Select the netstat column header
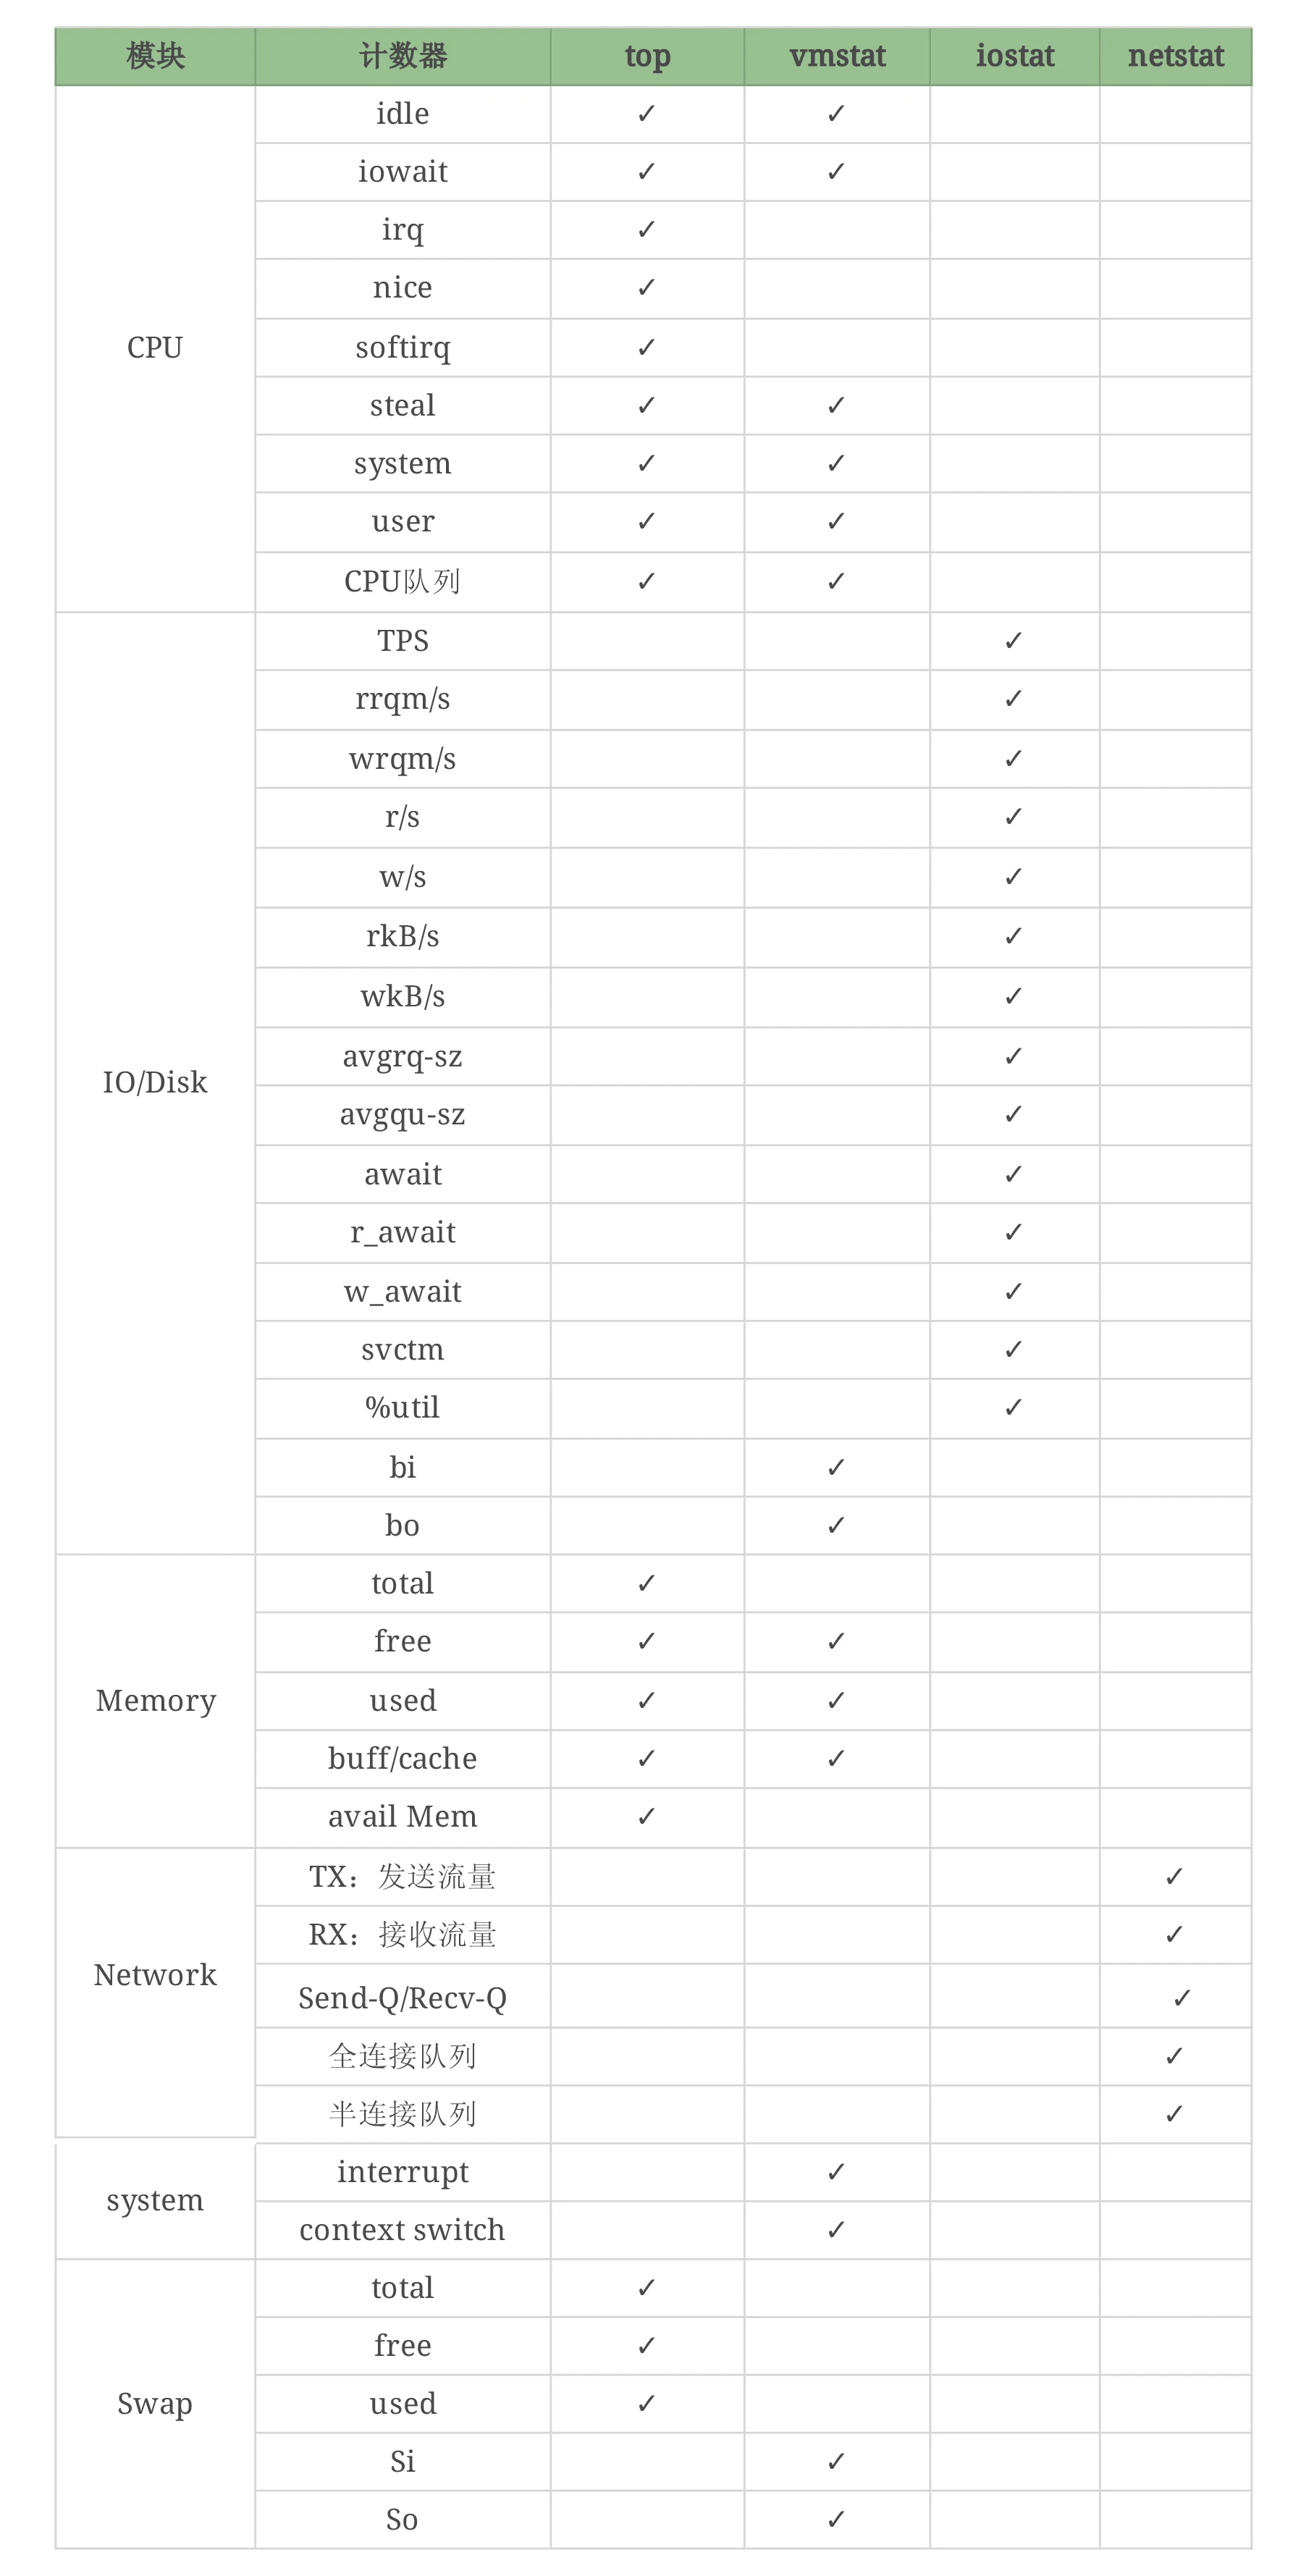Image resolution: width=1306 pixels, height=2576 pixels. pos(1175,56)
